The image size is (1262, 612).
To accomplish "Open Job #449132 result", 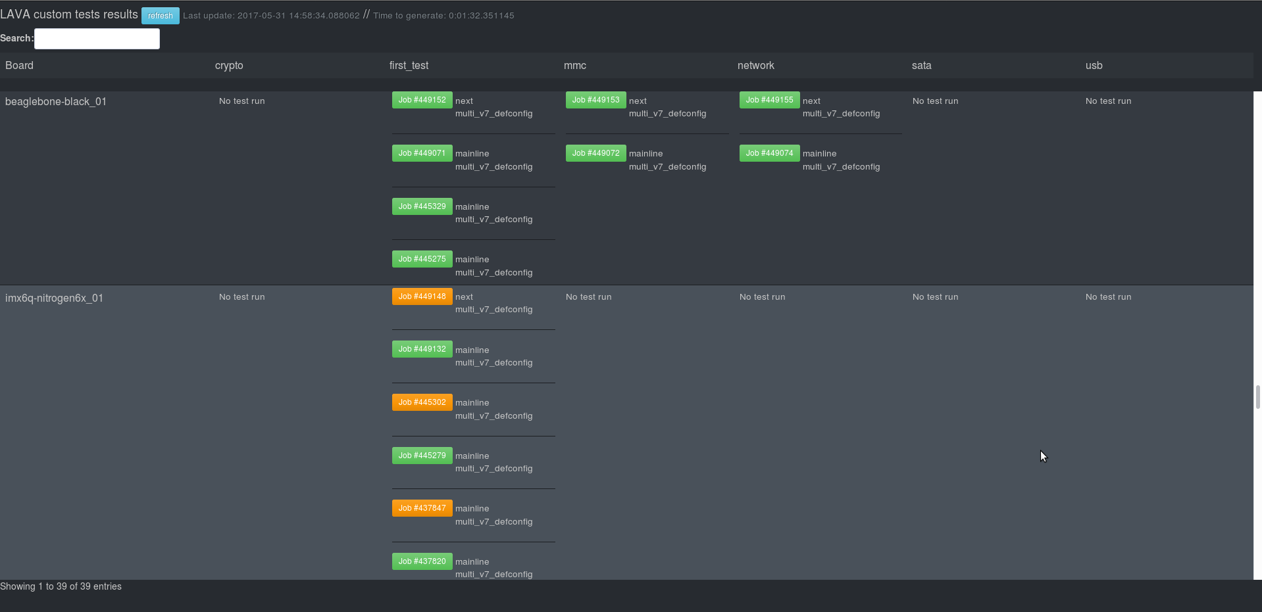I will 422,349.
